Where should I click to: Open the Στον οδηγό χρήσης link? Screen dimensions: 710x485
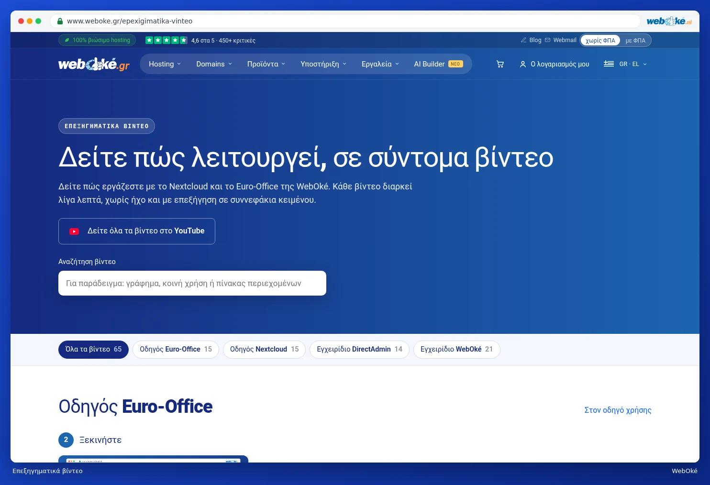[x=618, y=410]
